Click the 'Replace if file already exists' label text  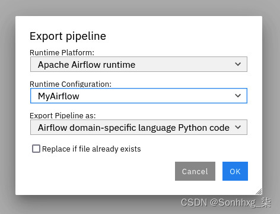tap(91, 149)
